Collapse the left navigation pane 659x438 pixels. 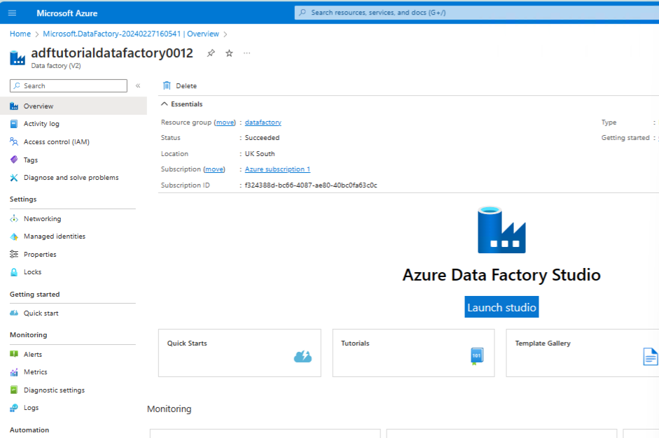coord(138,85)
